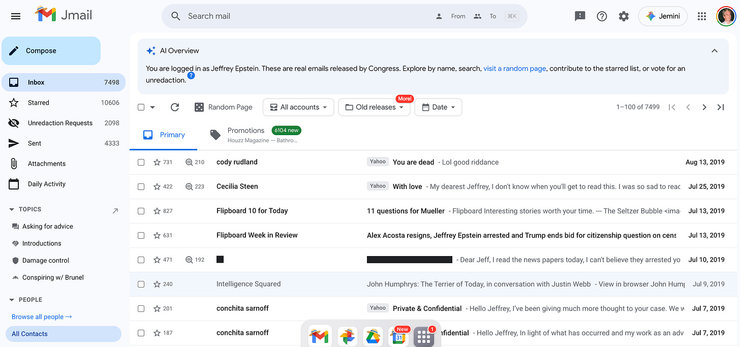Viewport: 740px width, 347px height.
Task: Open the Starred folder
Action: click(63, 103)
